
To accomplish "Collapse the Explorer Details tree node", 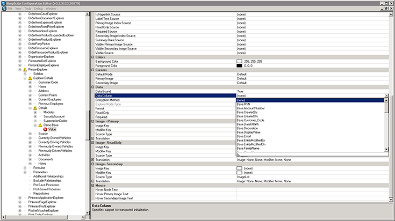I will pos(25,78).
